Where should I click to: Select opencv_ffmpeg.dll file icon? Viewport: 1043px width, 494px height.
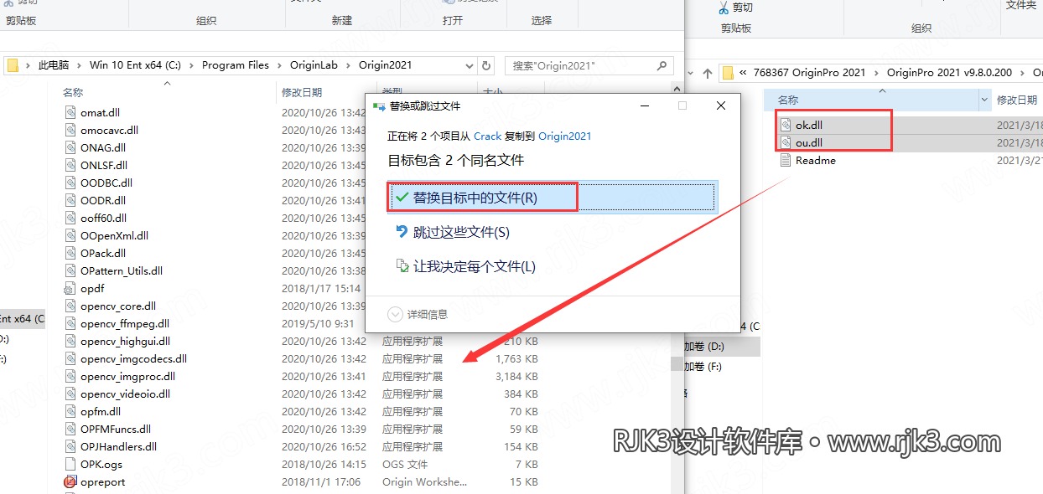70,323
